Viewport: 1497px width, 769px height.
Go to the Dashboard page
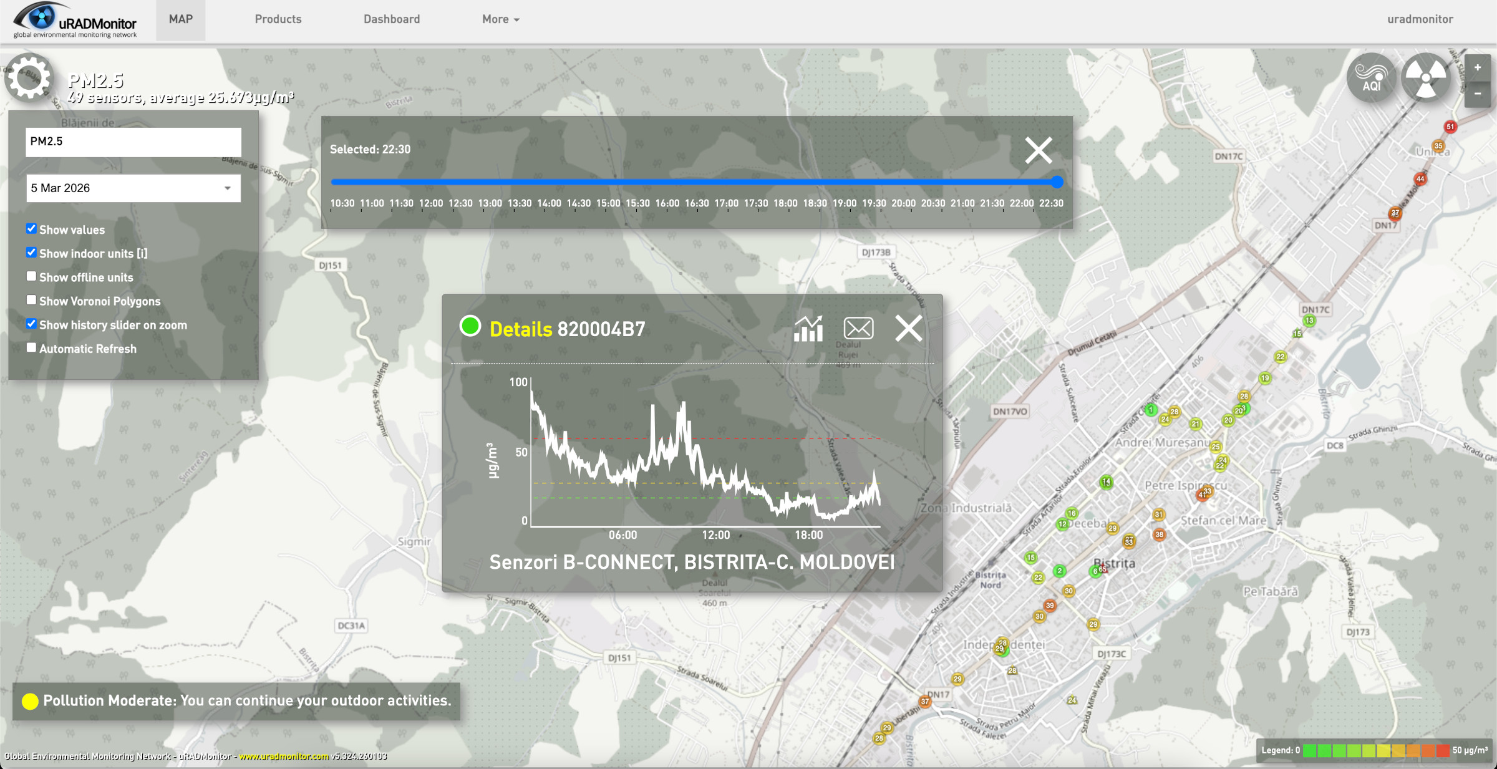(392, 19)
